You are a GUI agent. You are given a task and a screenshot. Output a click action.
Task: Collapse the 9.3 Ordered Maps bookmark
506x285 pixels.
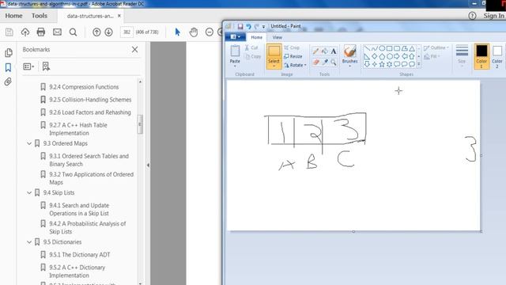click(x=29, y=143)
